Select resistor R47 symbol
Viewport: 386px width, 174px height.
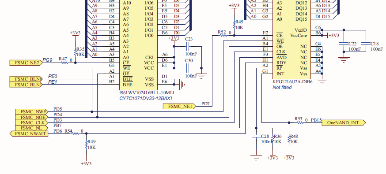(64, 63)
